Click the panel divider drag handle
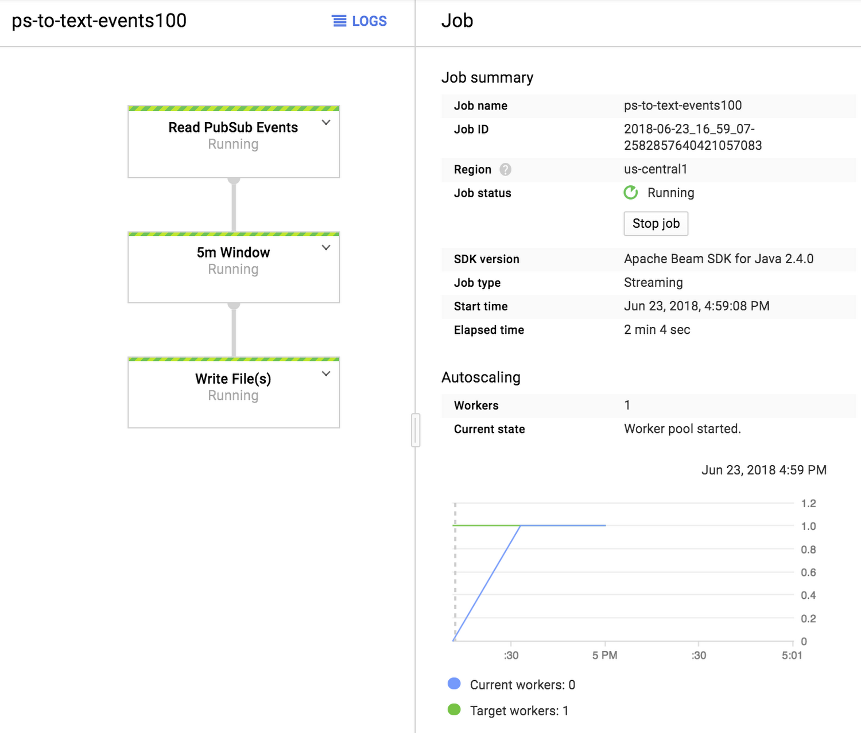This screenshot has height=733, width=861. click(x=416, y=430)
